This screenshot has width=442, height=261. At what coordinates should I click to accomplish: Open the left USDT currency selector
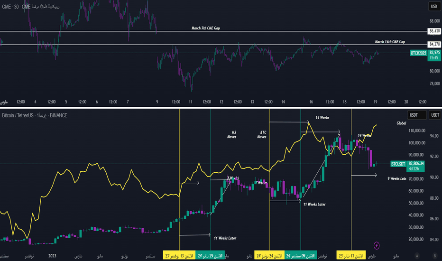point(414,115)
